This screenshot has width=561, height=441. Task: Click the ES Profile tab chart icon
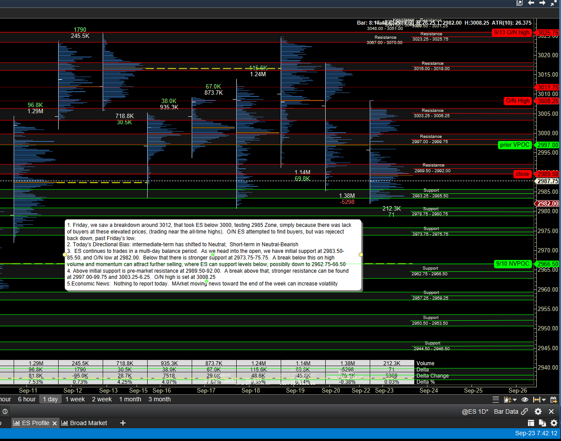16,423
